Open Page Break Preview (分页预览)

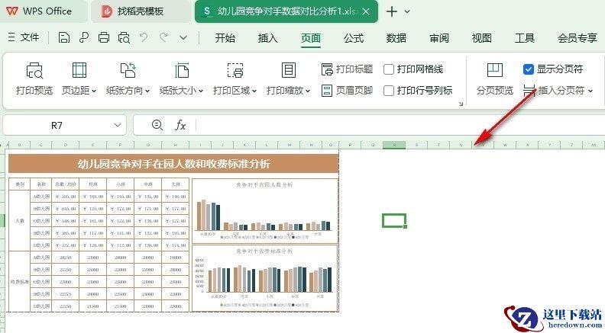(x=495, y=79)
